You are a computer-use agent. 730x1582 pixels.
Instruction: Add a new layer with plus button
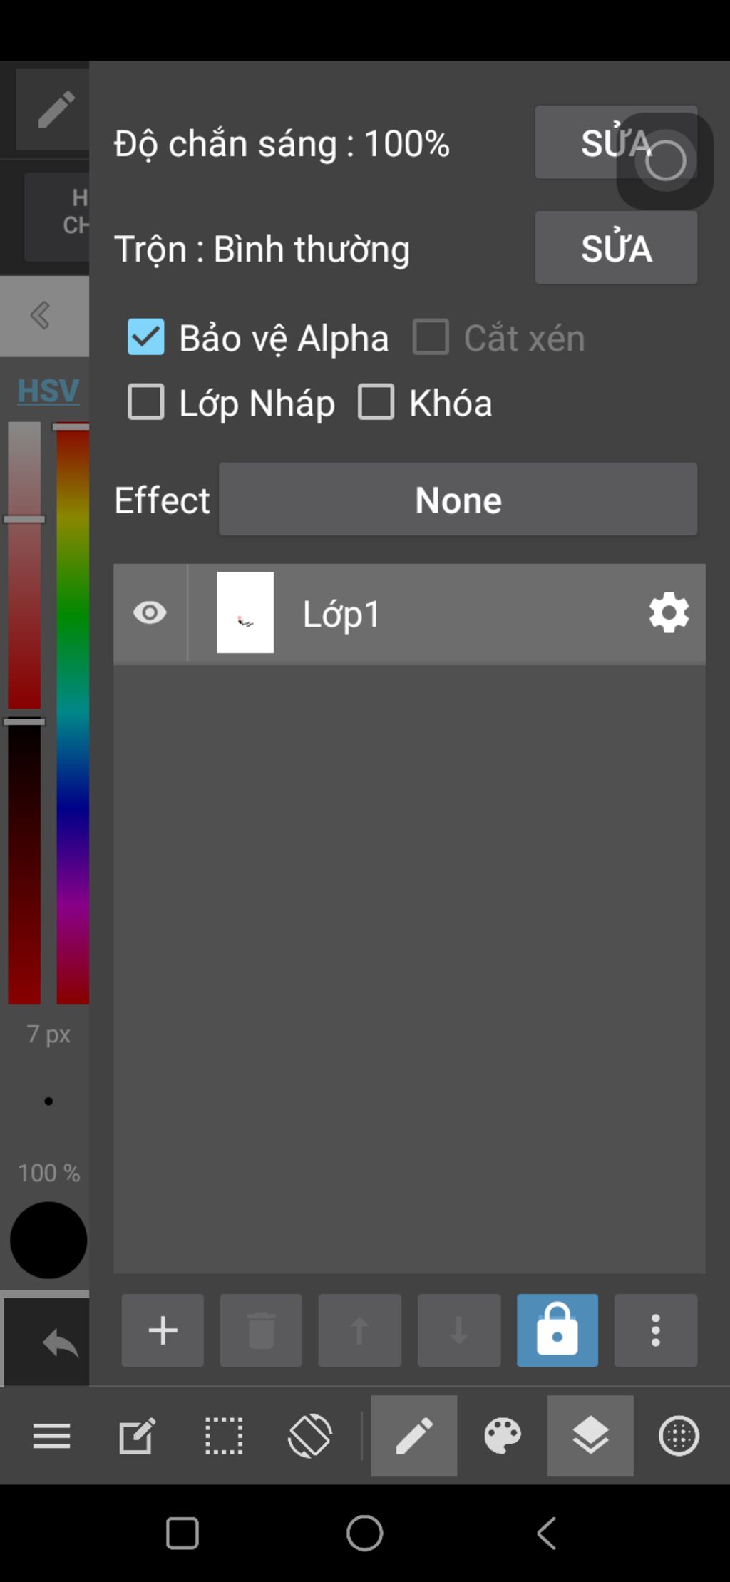coord(163,1330)
